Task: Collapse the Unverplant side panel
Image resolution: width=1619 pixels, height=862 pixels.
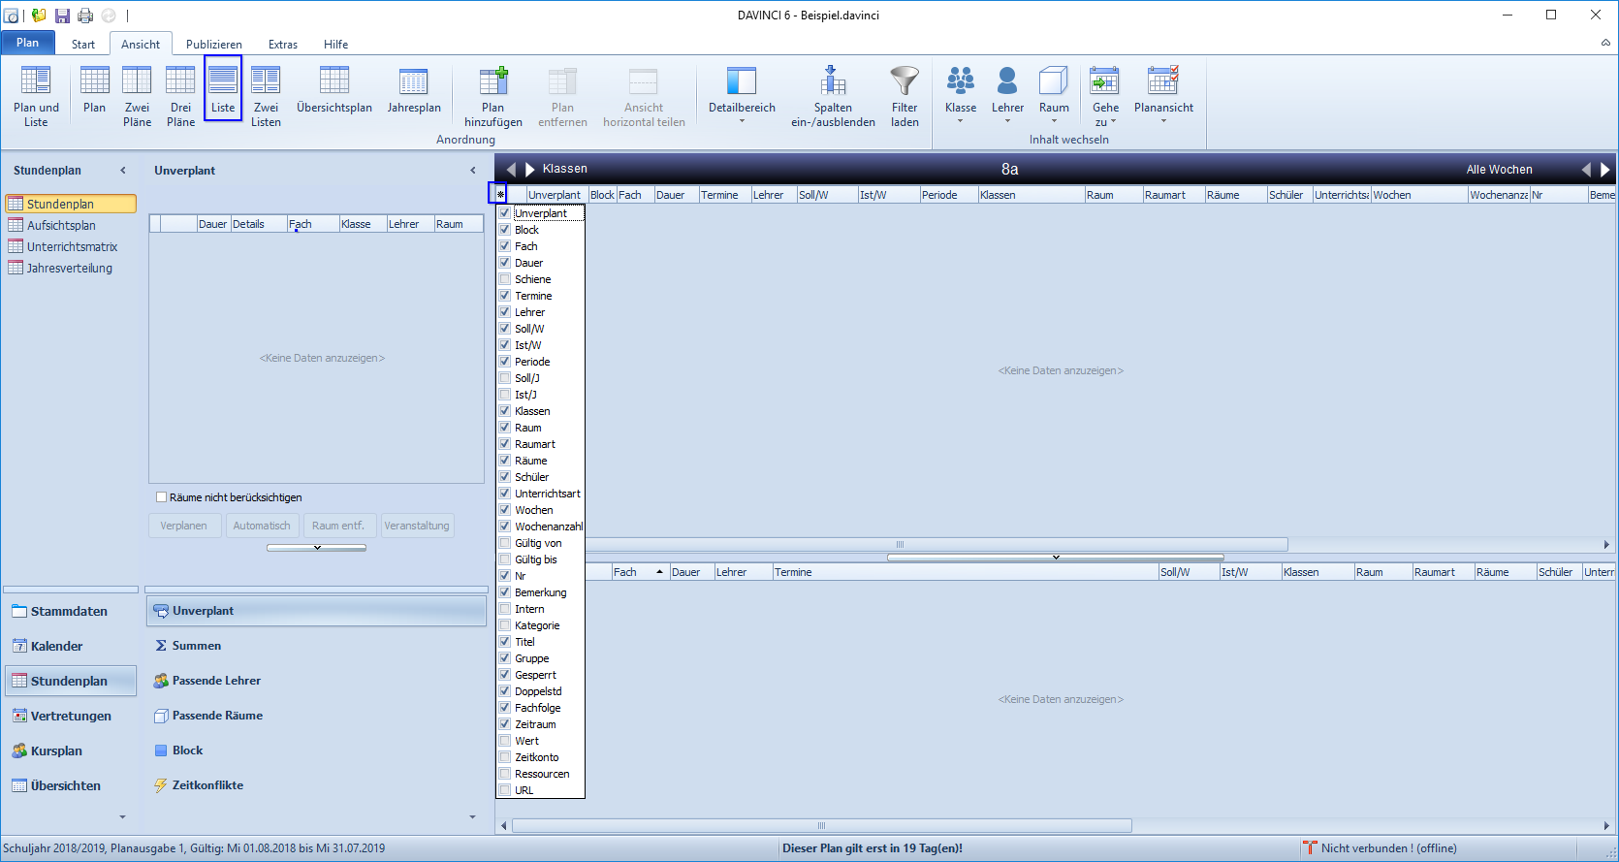Action: click(x=473, y=171)
